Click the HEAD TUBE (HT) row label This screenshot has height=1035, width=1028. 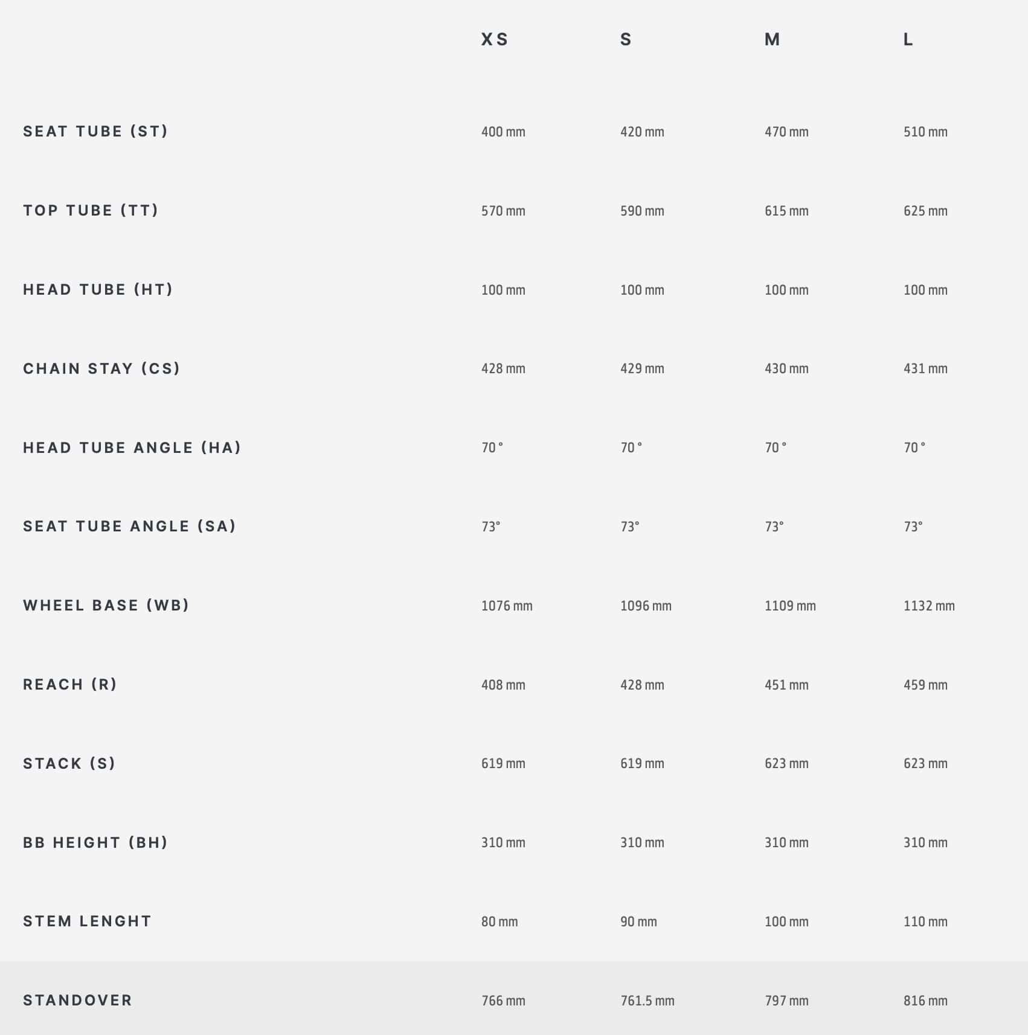(98, 289)
